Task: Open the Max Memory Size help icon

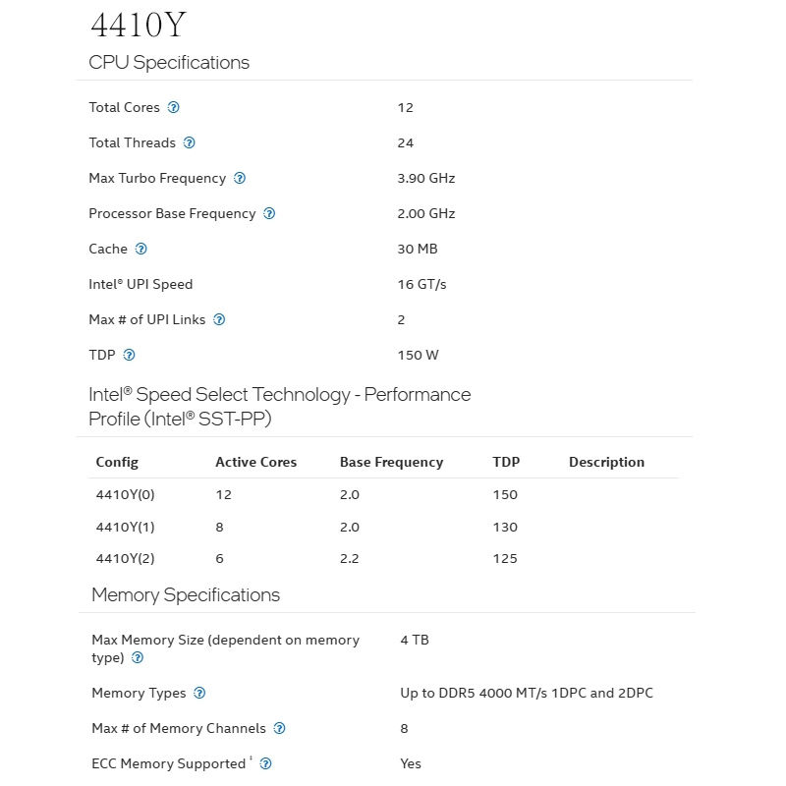Action: pos(138,657)
